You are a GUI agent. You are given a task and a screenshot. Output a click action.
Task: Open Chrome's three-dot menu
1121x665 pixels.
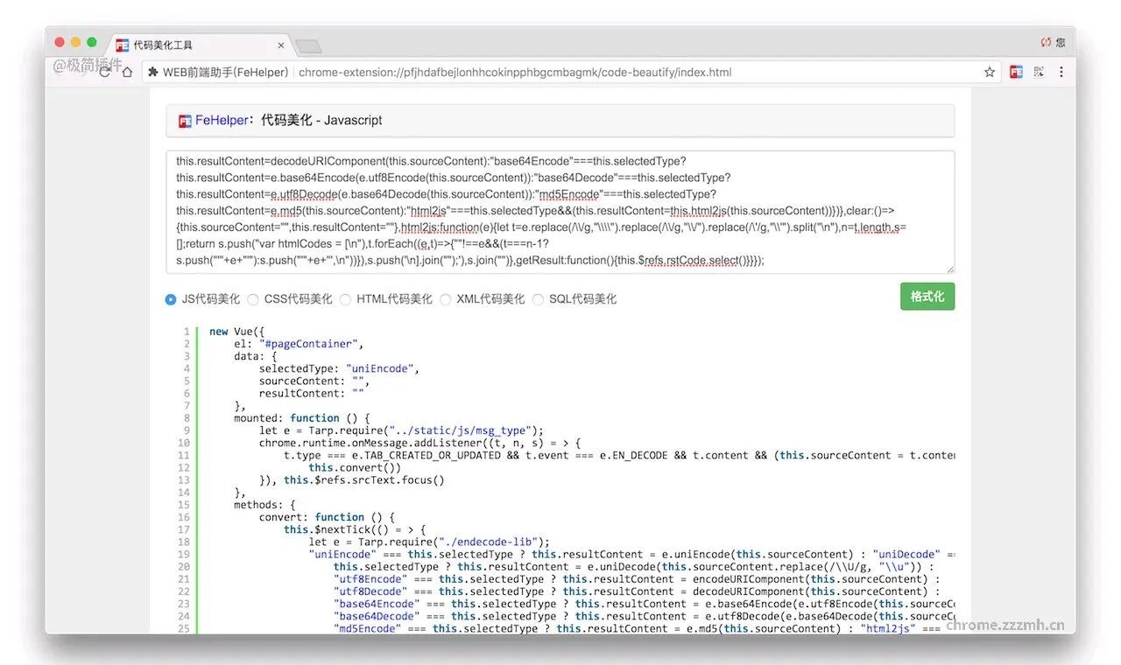[x=1061, y=72]
